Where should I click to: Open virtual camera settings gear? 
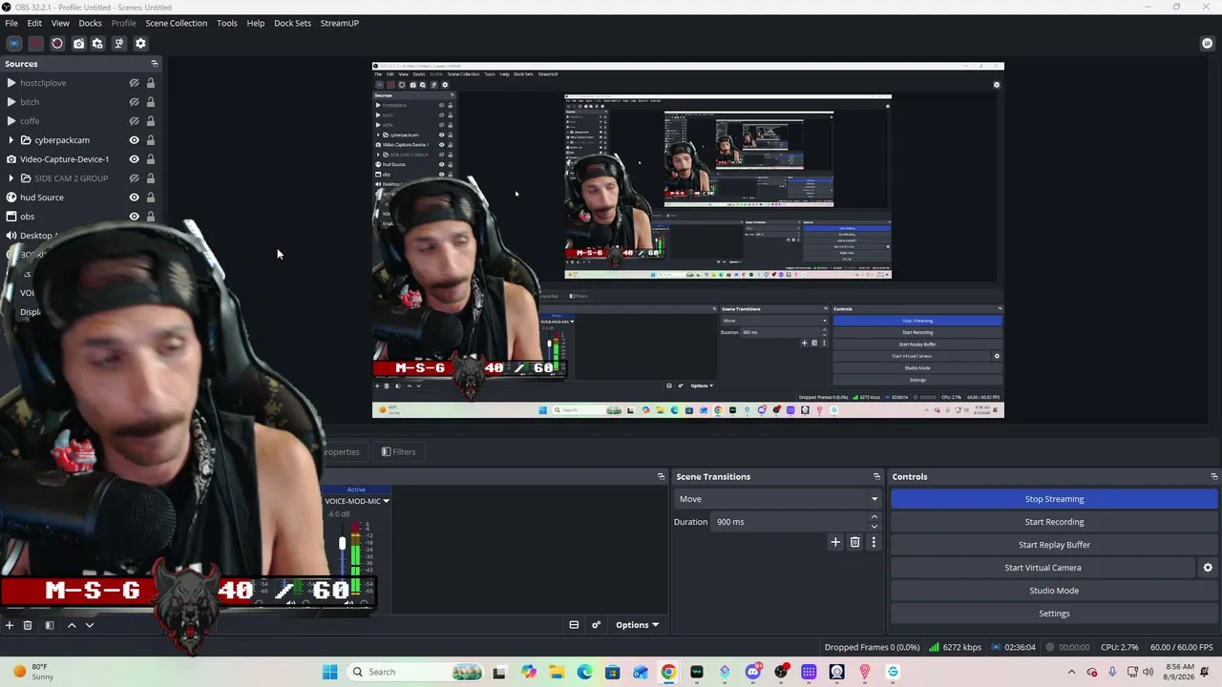coord(1208,568)
